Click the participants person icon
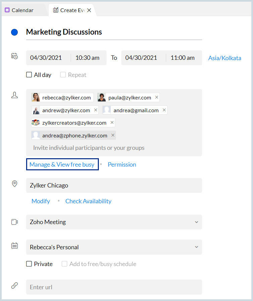Image resolution: width=253 pixels, height=301 pixels. point(14,95)
